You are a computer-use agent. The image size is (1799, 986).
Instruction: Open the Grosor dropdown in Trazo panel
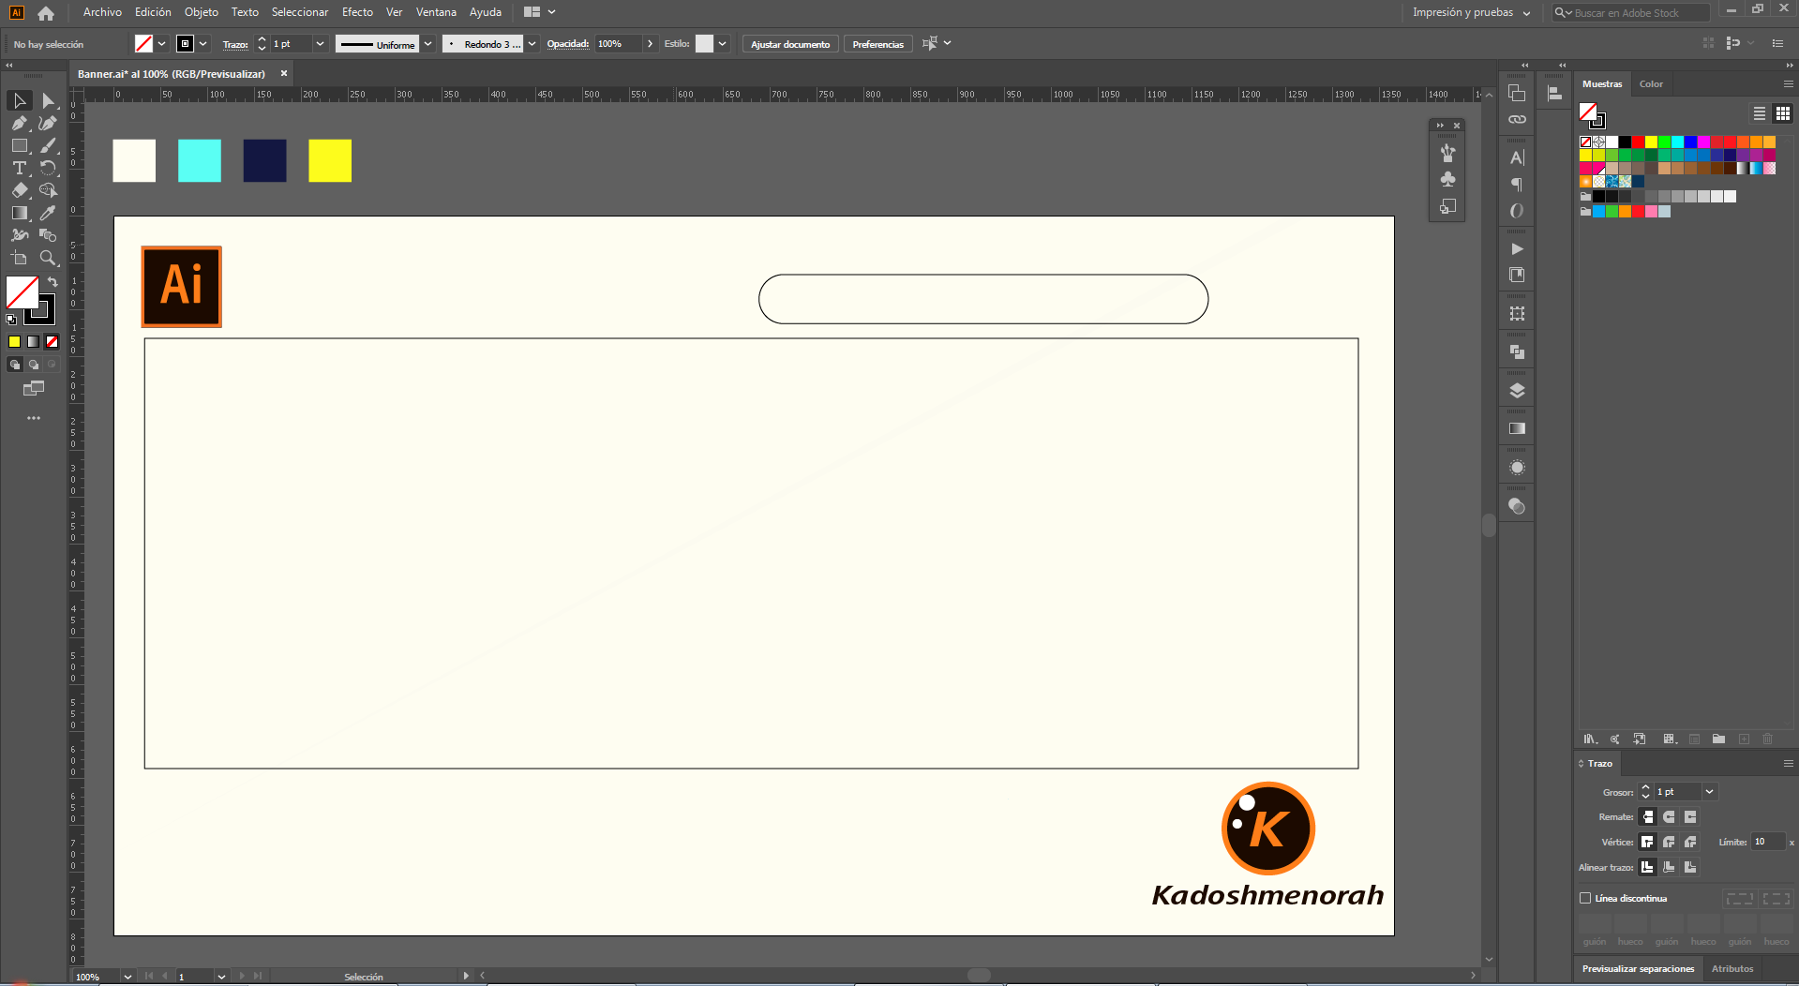click(1709, 792)
